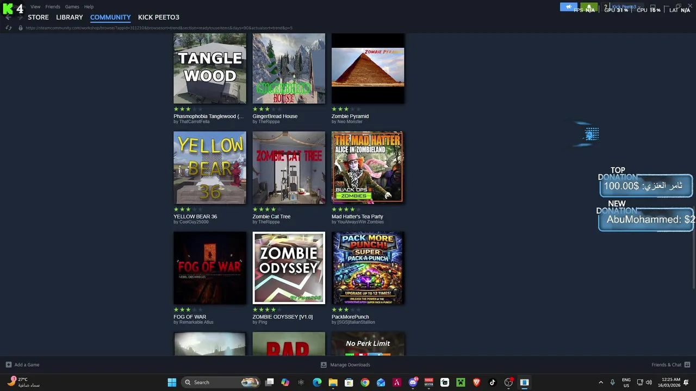
Task: Open Microsoft Store from taskbar
Action: click(x=349, y=382)
